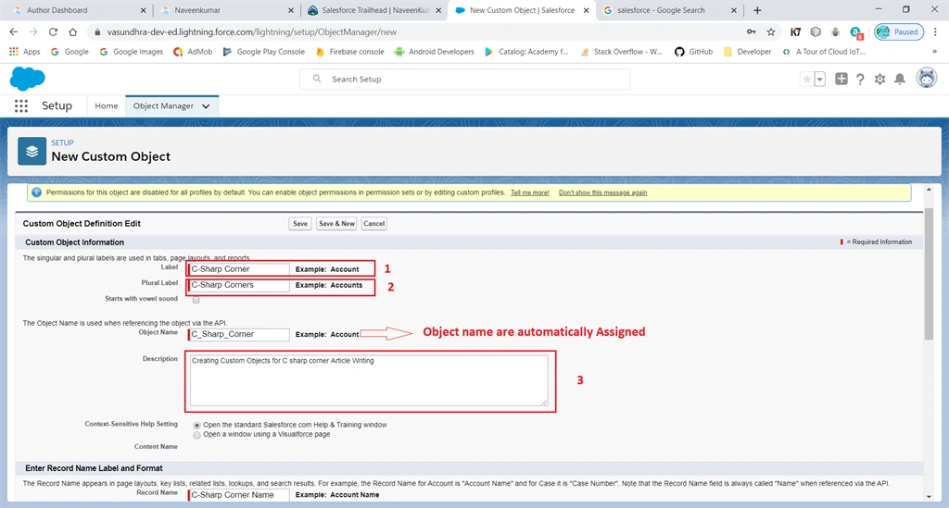
Task: Open the Setup gear icon
Action: coord(880,80)
